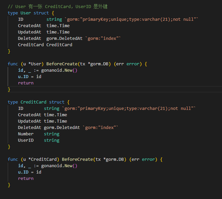Click u.ID assignment in CreditCard BeforeCreate
The height and width of the screenshot is (199, 222).
click(30, 172)
